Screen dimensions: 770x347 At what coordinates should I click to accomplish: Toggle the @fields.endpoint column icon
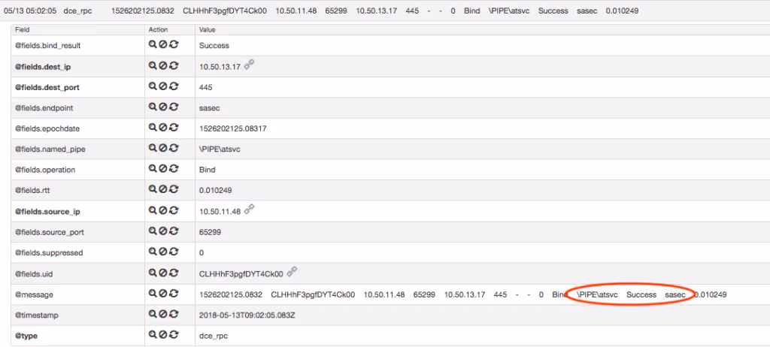[x=174, y=107]
